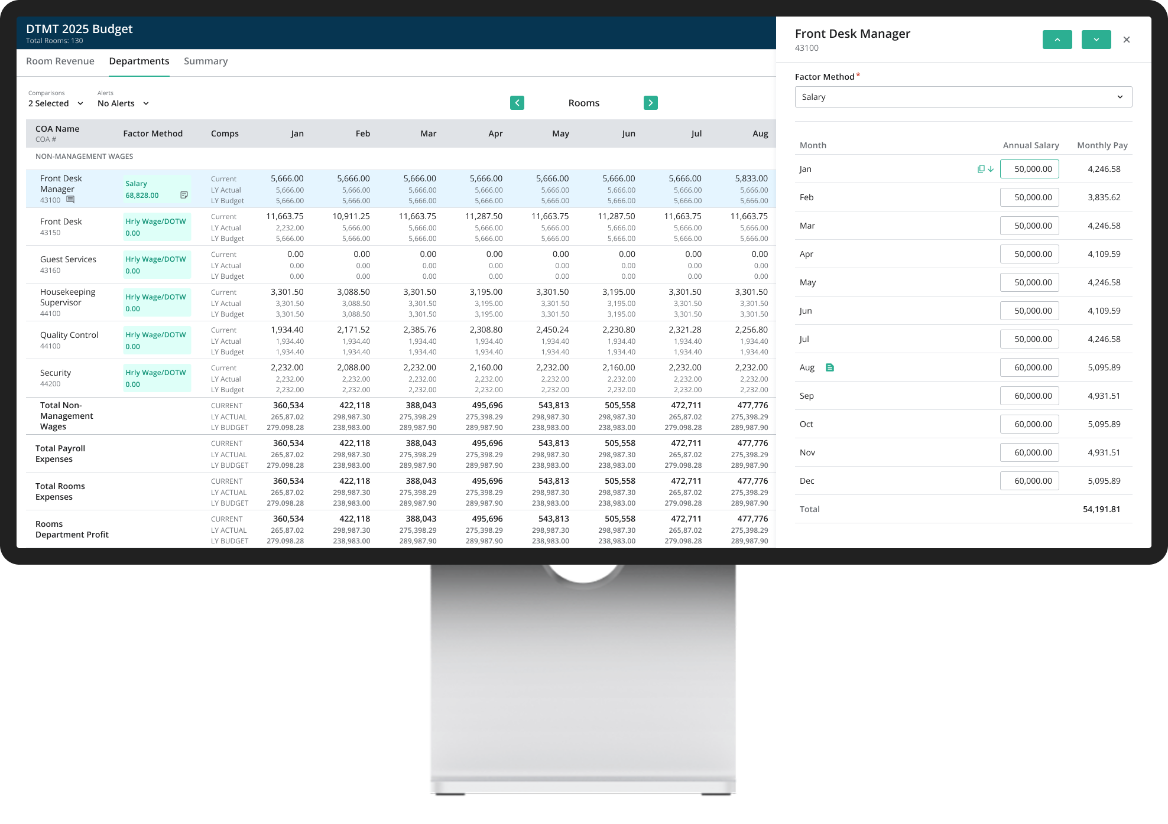Click the Dec annual salary input field
Image resolution: width=1168 pixels, height=824 pixels.
pyautogui.click(x=1029, y=481)
